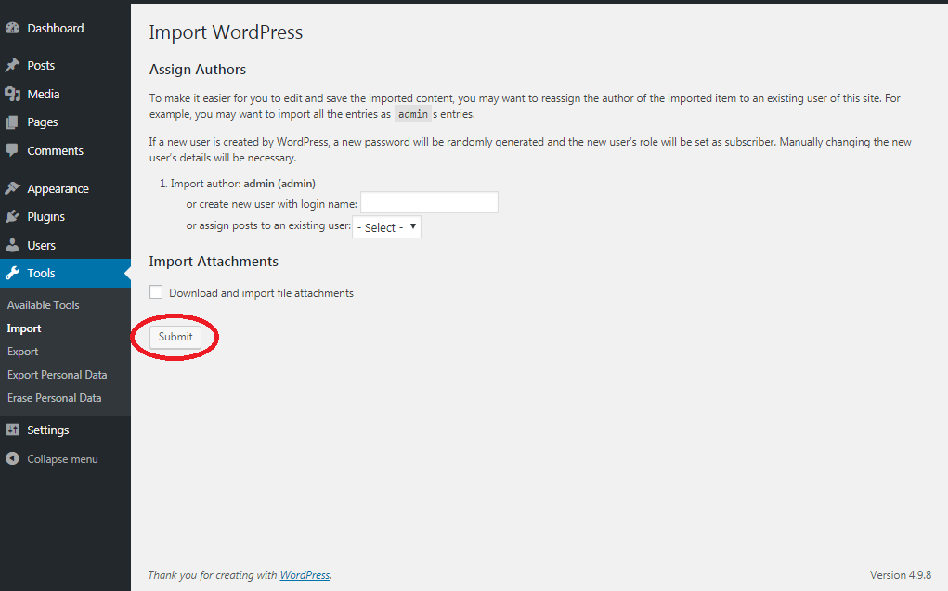Focus the new user login name field
This screenshot has width=948, height=591.
[429, 202]
